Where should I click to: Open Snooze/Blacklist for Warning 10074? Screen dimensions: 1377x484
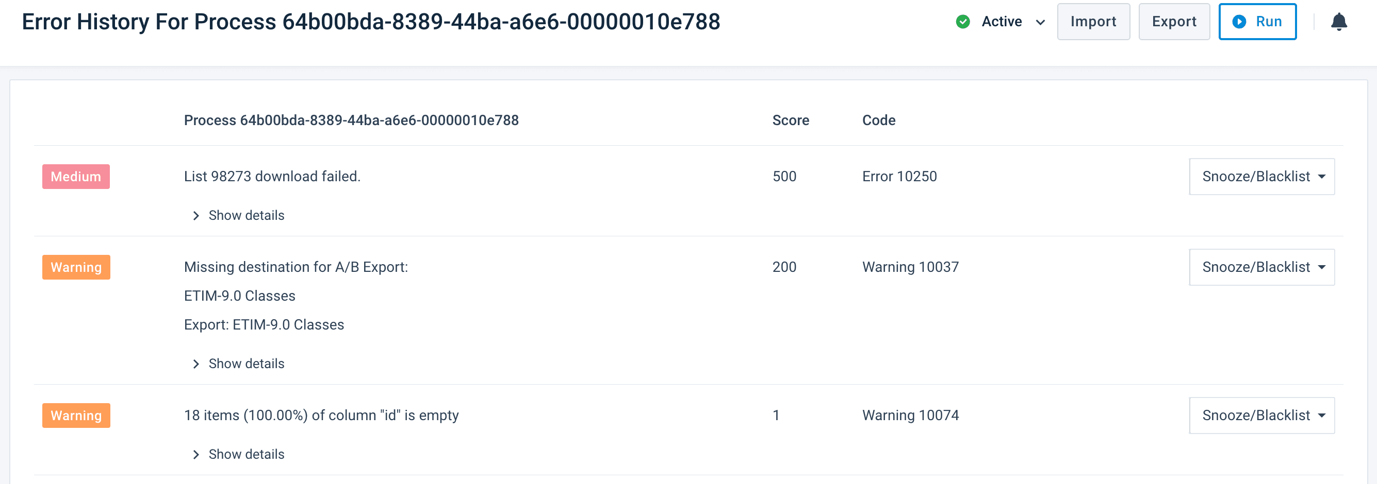[x=1261, y=415]
